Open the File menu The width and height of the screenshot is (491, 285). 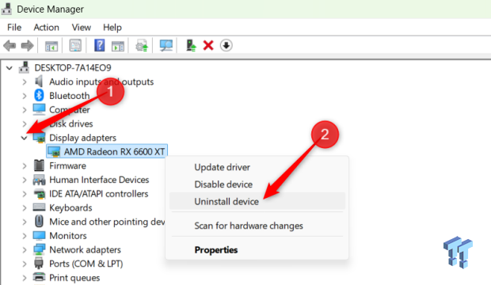click(14, 28)
